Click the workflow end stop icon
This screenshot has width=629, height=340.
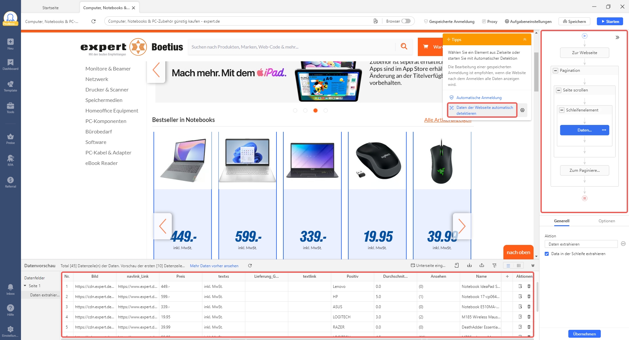point(584,198)
